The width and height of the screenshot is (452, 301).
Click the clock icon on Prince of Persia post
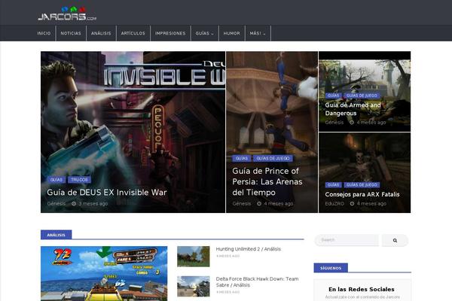[x=259, y=203]
